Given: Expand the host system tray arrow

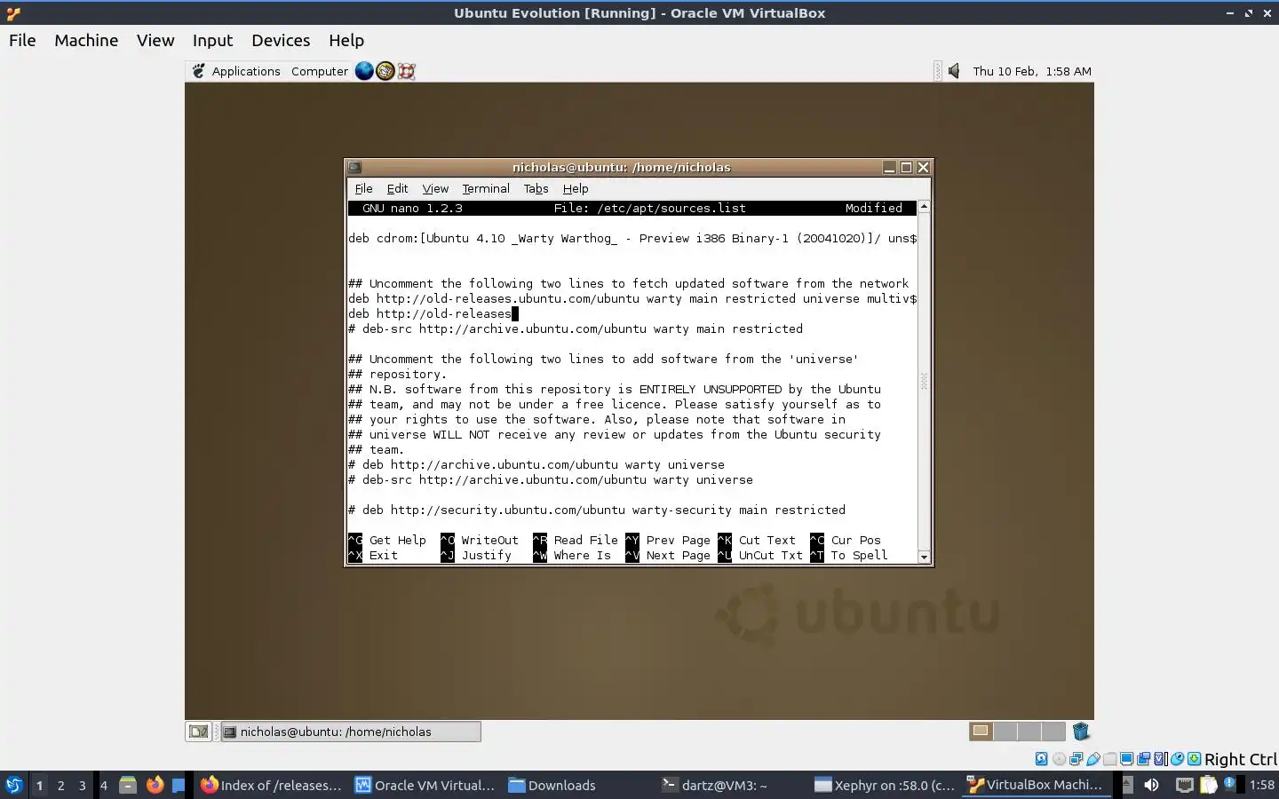Looking at the screenshot, I should (1127, 785).
